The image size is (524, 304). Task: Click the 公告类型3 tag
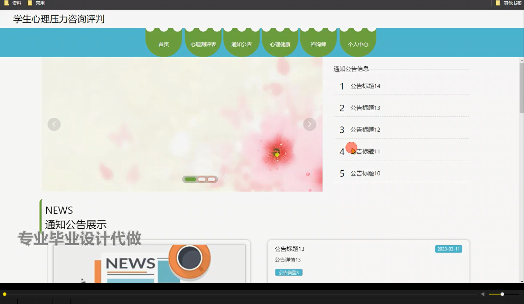(x=288, y=272)
